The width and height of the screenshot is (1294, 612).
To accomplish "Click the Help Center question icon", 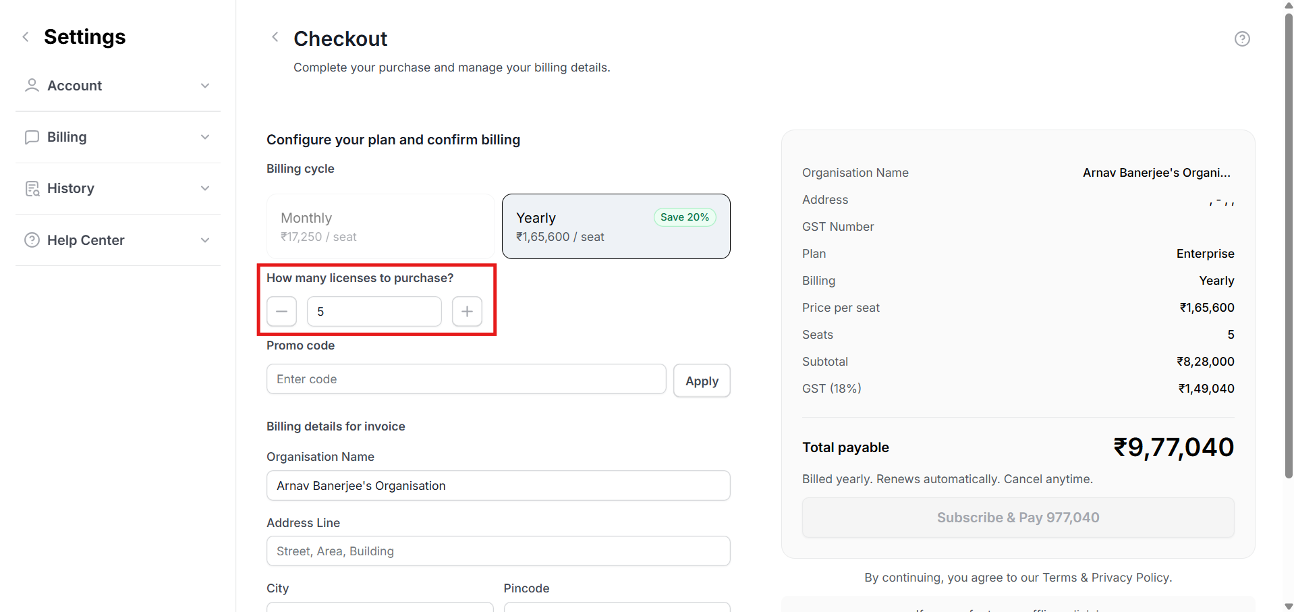I will pos(32,240).
